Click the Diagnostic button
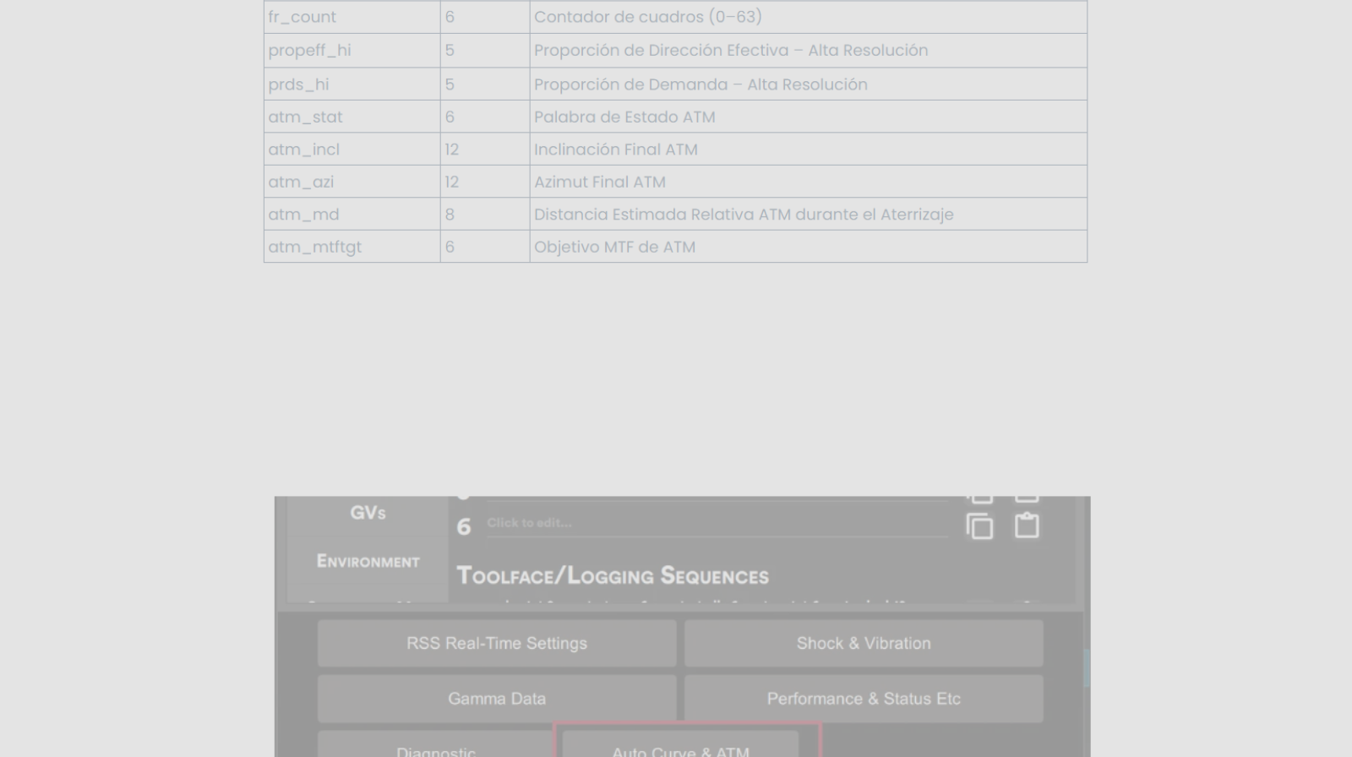1352x757 pixels. point(436,749)
